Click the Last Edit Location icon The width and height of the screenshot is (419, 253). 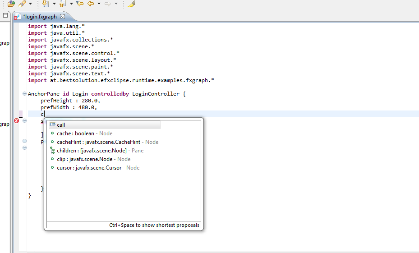click(x=80, y=4)
